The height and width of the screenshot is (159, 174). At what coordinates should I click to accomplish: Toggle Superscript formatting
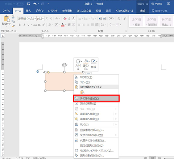click(43, 25)
